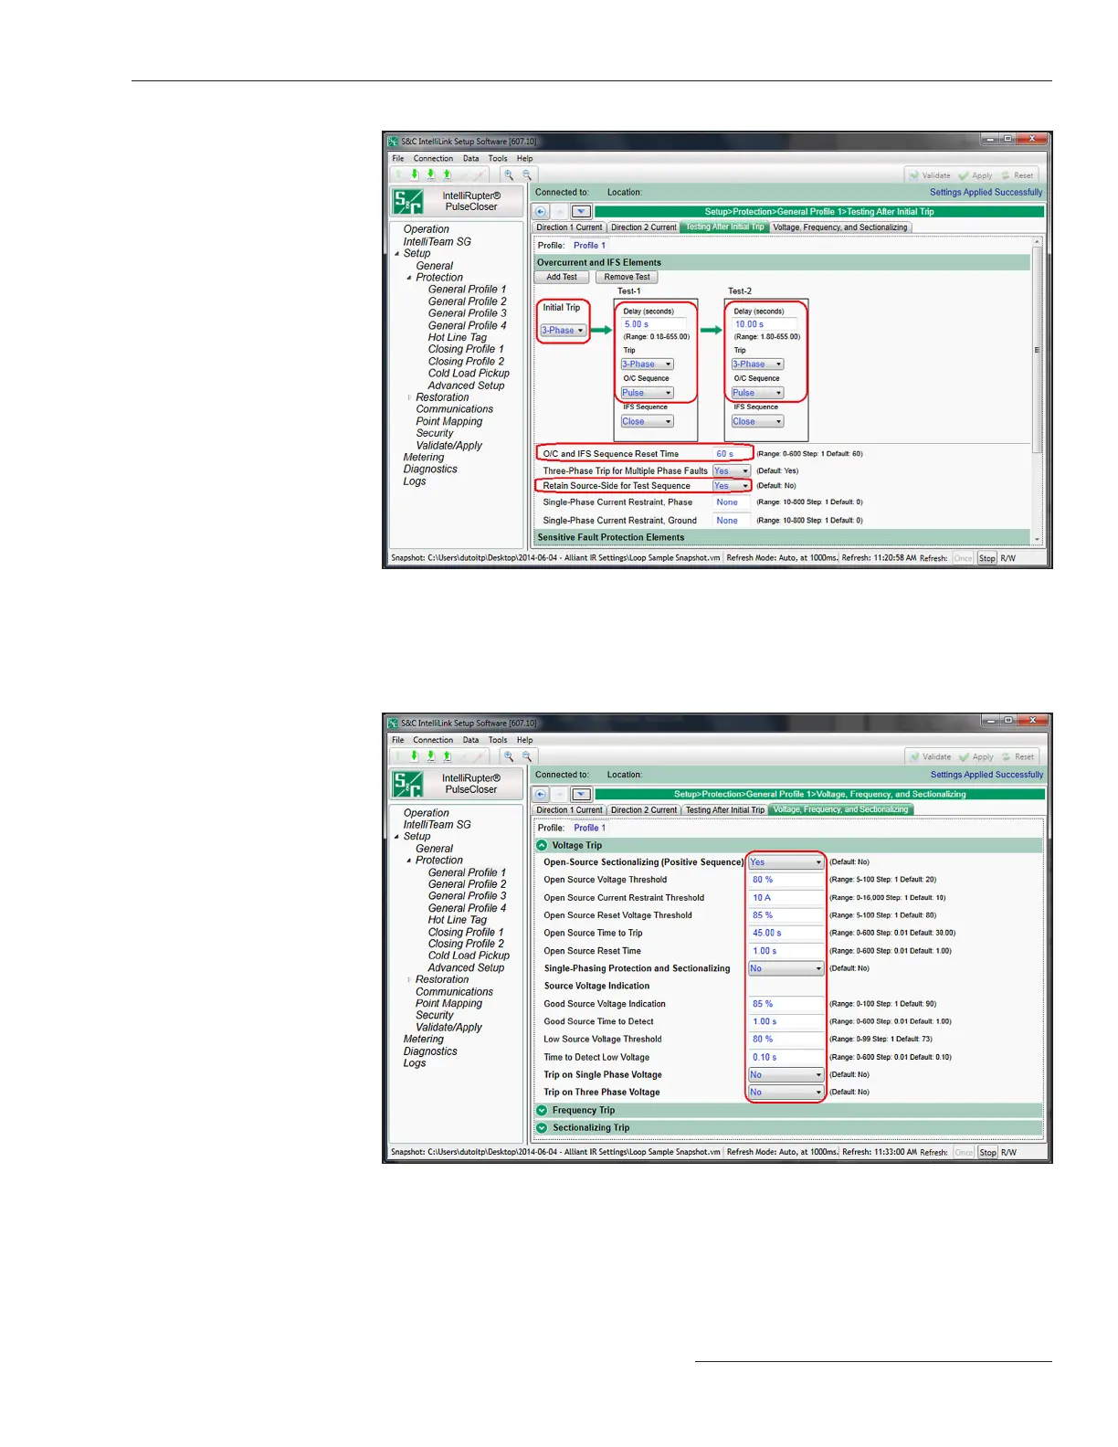This screenshot has height=1447, width=1118.
Task: Open Tools menu in Voltage Trip window
Action: point(498,740)
